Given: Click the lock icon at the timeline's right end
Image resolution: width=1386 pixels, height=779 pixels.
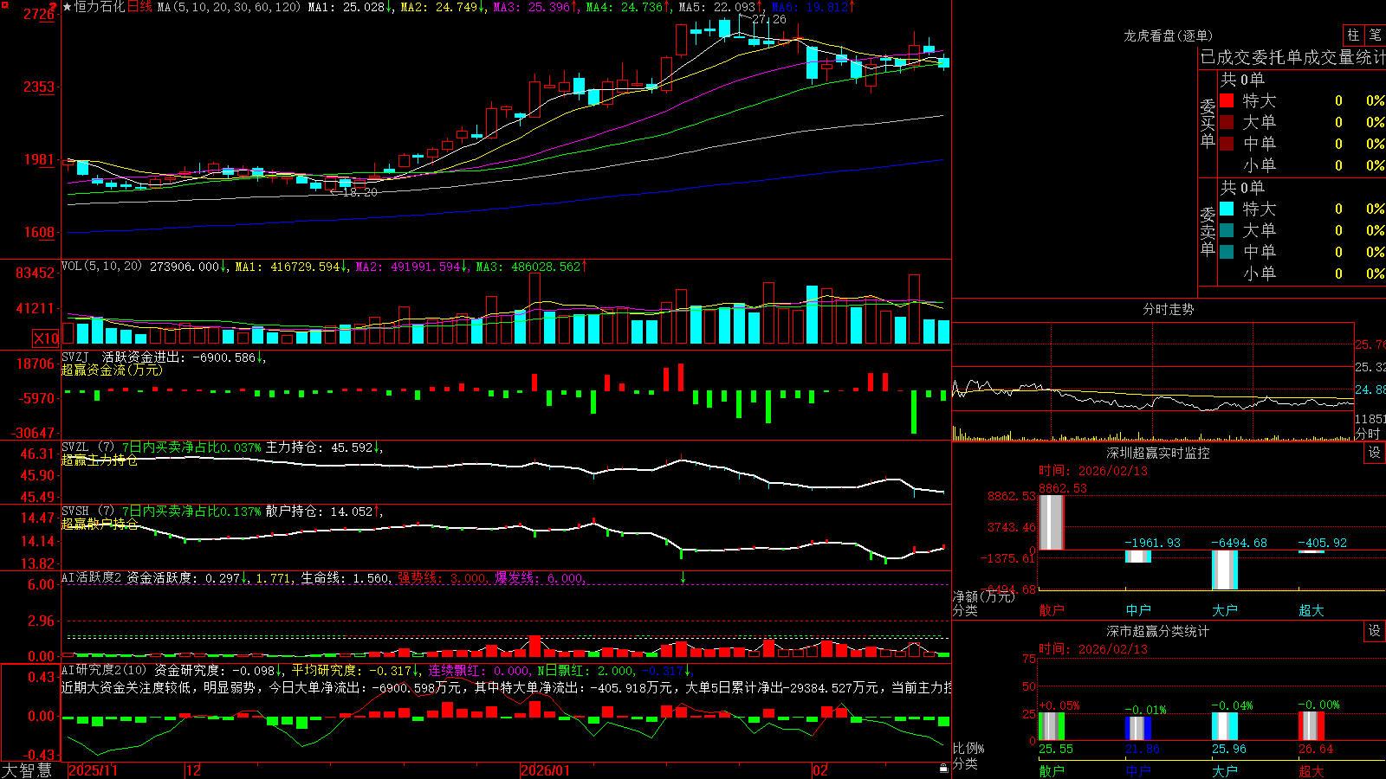Looking at the screenshot, I should click(944, 769).
